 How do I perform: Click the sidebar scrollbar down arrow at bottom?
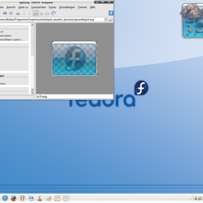(32, 93)
